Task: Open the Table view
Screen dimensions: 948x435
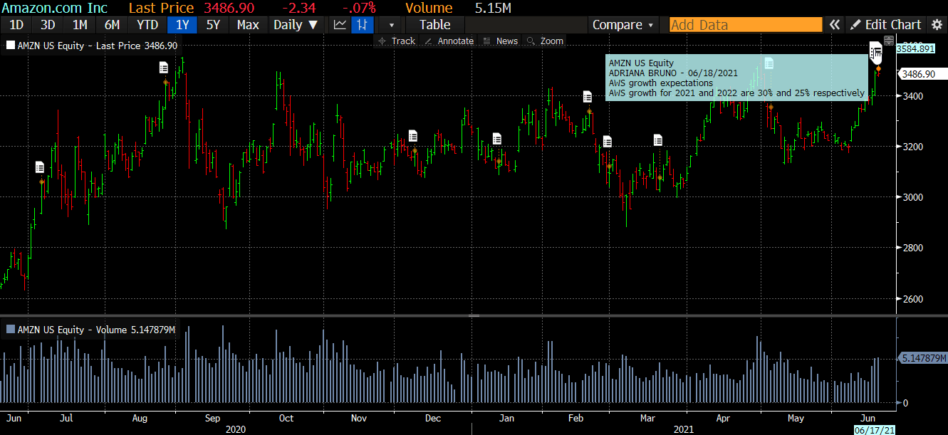Action: 434,25
